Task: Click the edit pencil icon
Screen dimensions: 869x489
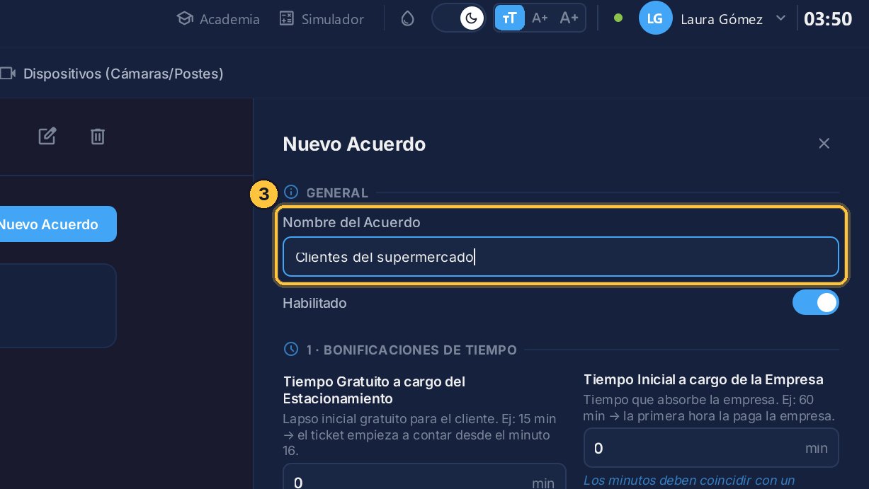Action: pyautogui.click(x=47, y=136)
